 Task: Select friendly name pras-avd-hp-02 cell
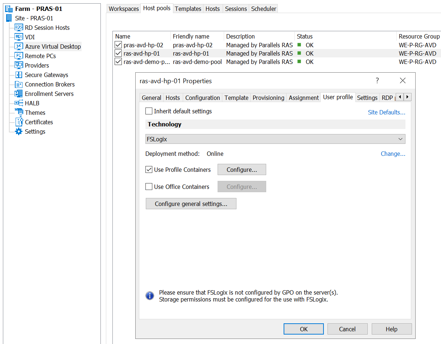pos(193,45)
